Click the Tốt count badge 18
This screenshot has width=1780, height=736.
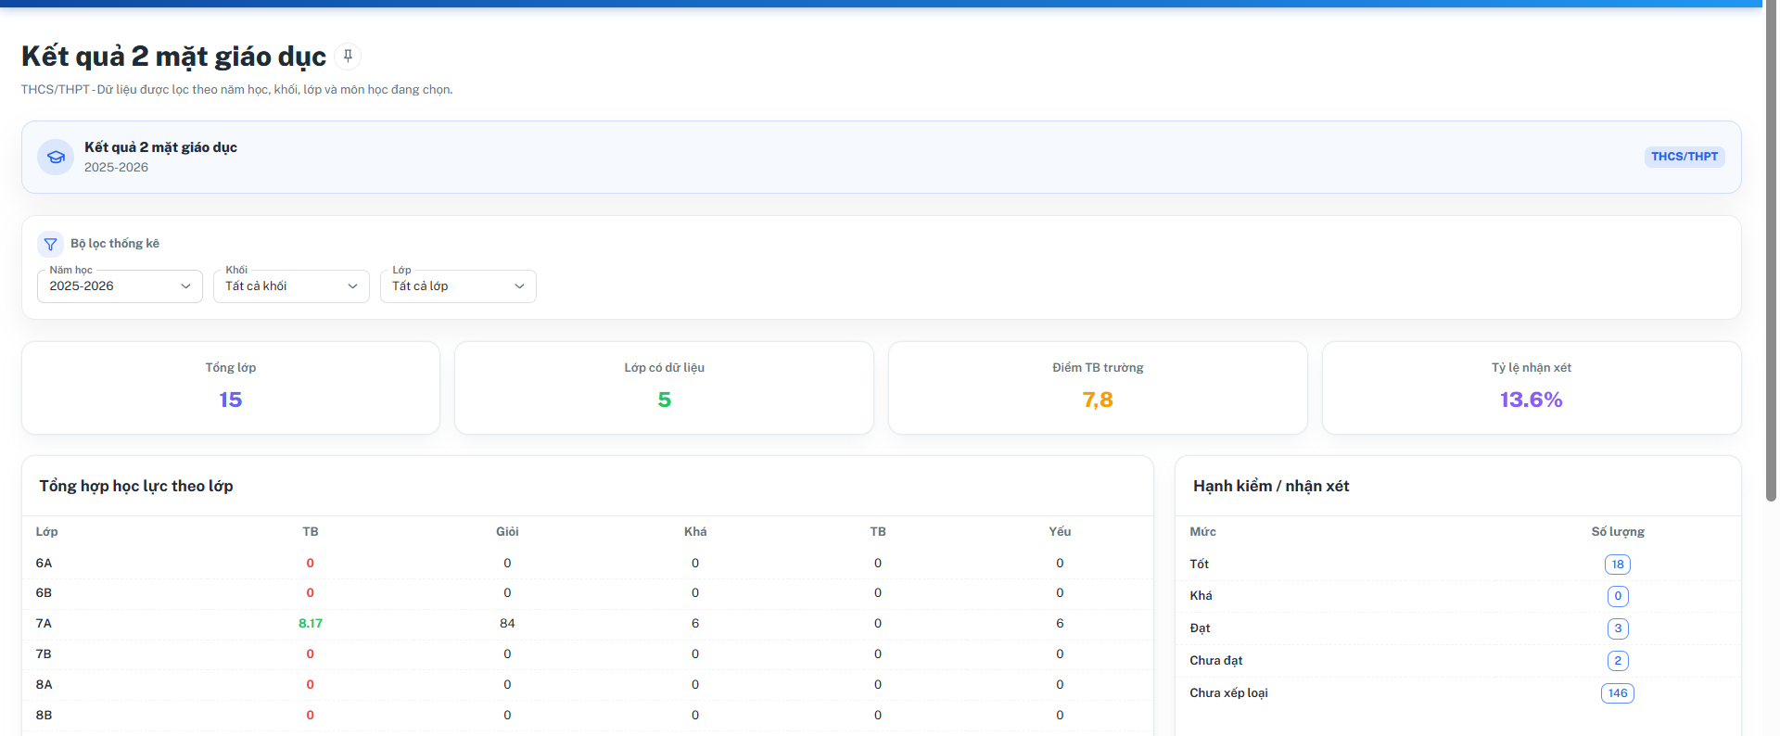tap(1618, 565)
